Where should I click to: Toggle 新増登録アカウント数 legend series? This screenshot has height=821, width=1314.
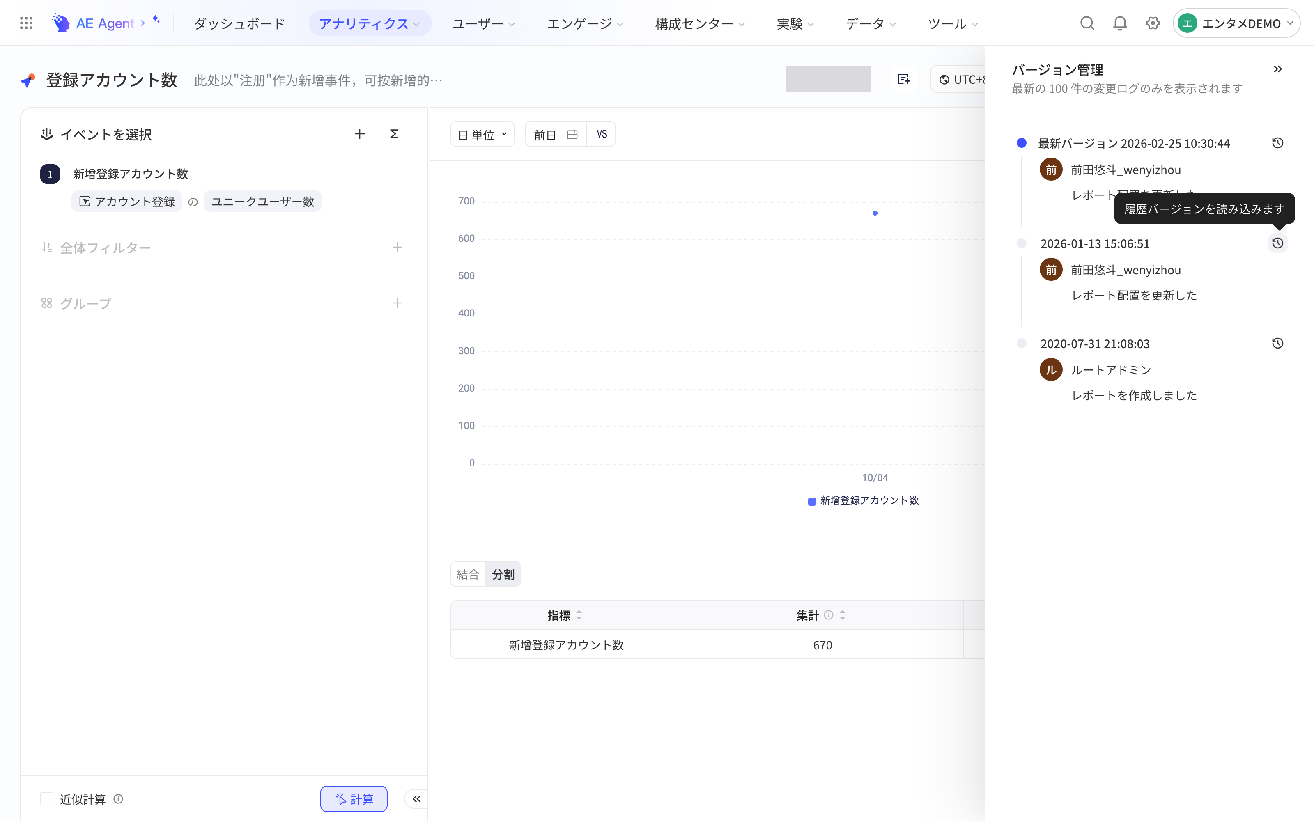863,501
